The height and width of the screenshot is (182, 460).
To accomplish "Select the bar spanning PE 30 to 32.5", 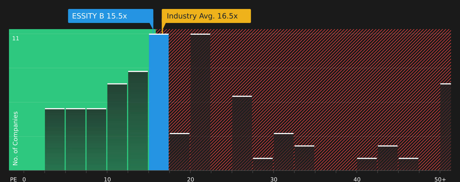I will [x=284, y=152].
